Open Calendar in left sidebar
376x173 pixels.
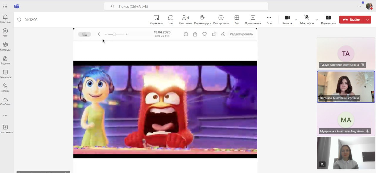point(5,74)
